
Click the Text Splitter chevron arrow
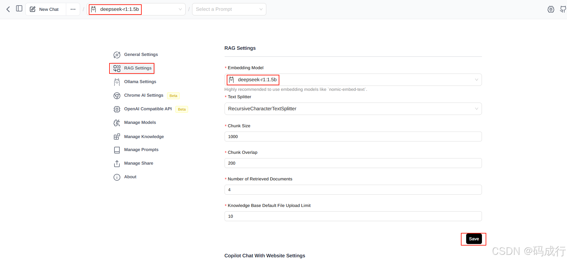coord(476,109)
